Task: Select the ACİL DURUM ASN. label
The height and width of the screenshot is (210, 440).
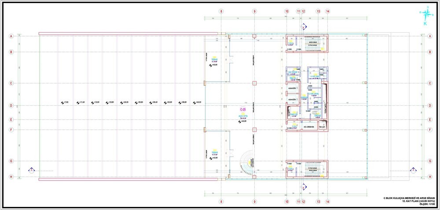Action: pyautogui.click(x=308, y=127)
